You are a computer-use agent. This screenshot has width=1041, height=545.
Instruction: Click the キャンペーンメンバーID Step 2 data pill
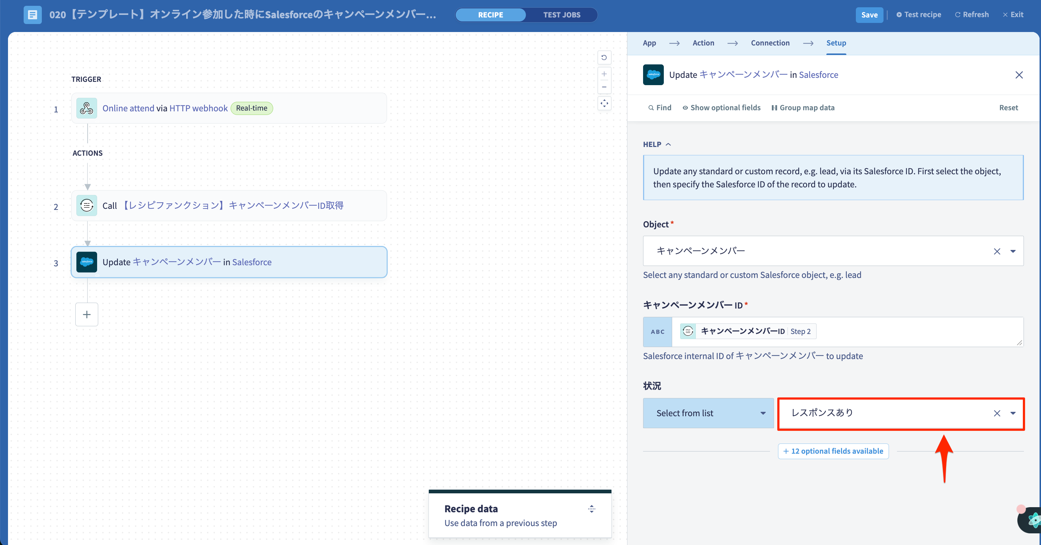(748, 331)
